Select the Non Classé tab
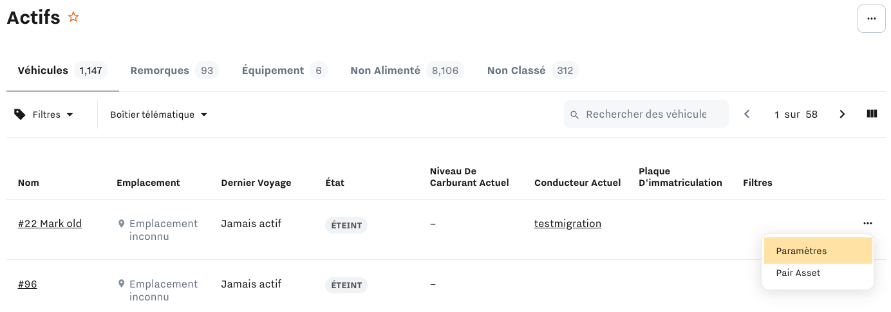 [532, 70]
